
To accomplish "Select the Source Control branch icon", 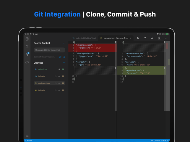I will pos(27,54).
